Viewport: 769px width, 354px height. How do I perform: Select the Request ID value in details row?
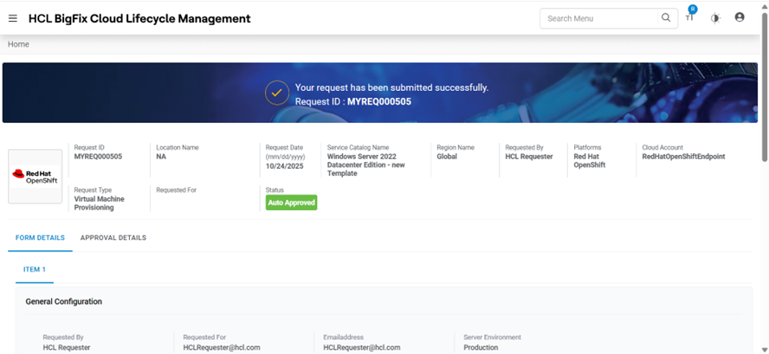98,157
